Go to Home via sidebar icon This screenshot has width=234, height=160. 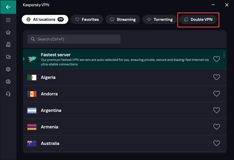(8, 33)
